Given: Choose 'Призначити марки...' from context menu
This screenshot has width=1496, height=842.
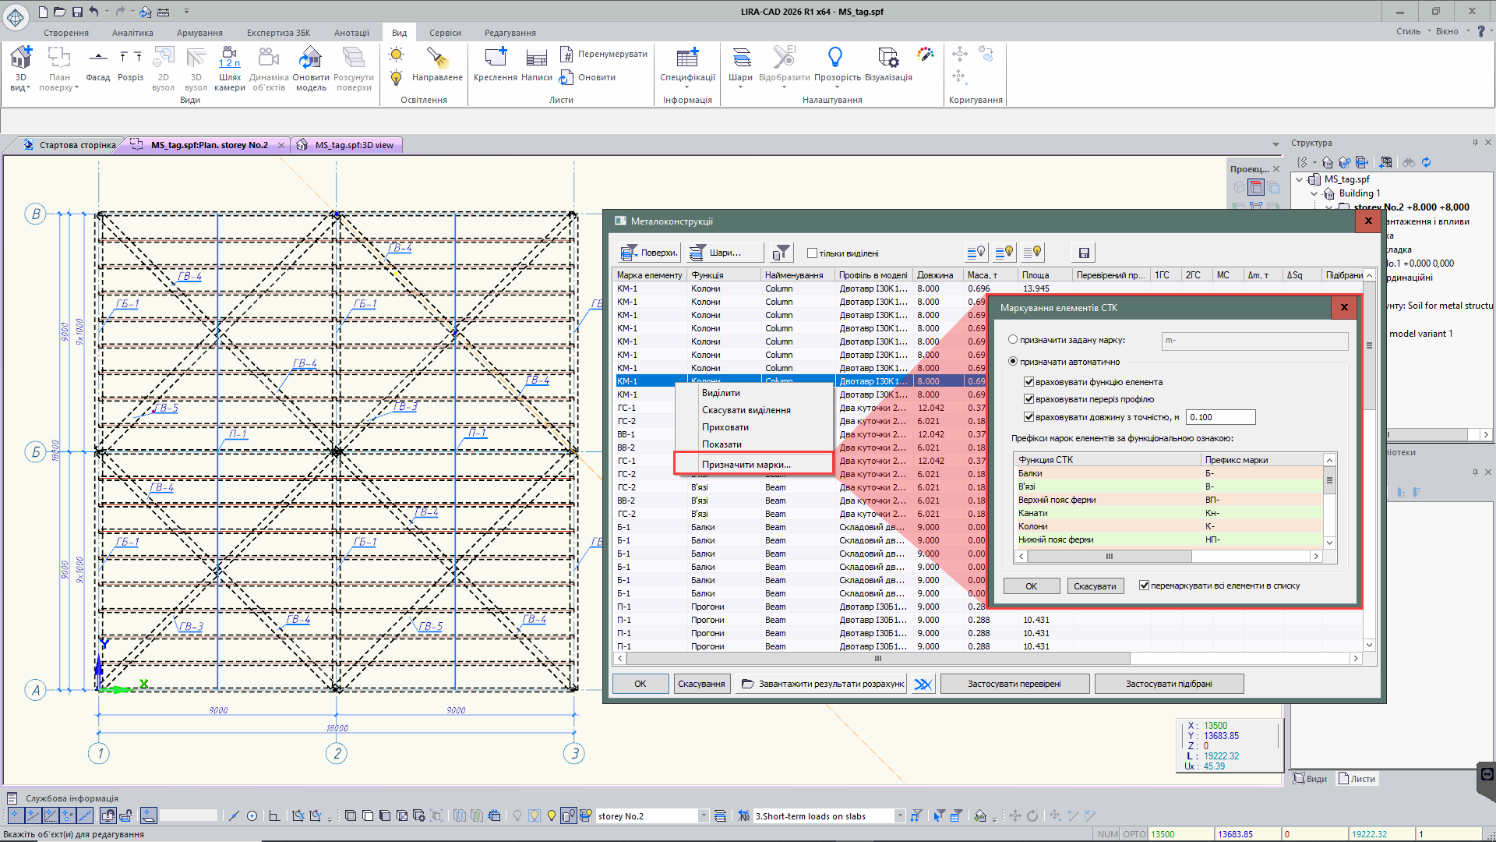Looking at the screenshot, I should click(746, 465).
